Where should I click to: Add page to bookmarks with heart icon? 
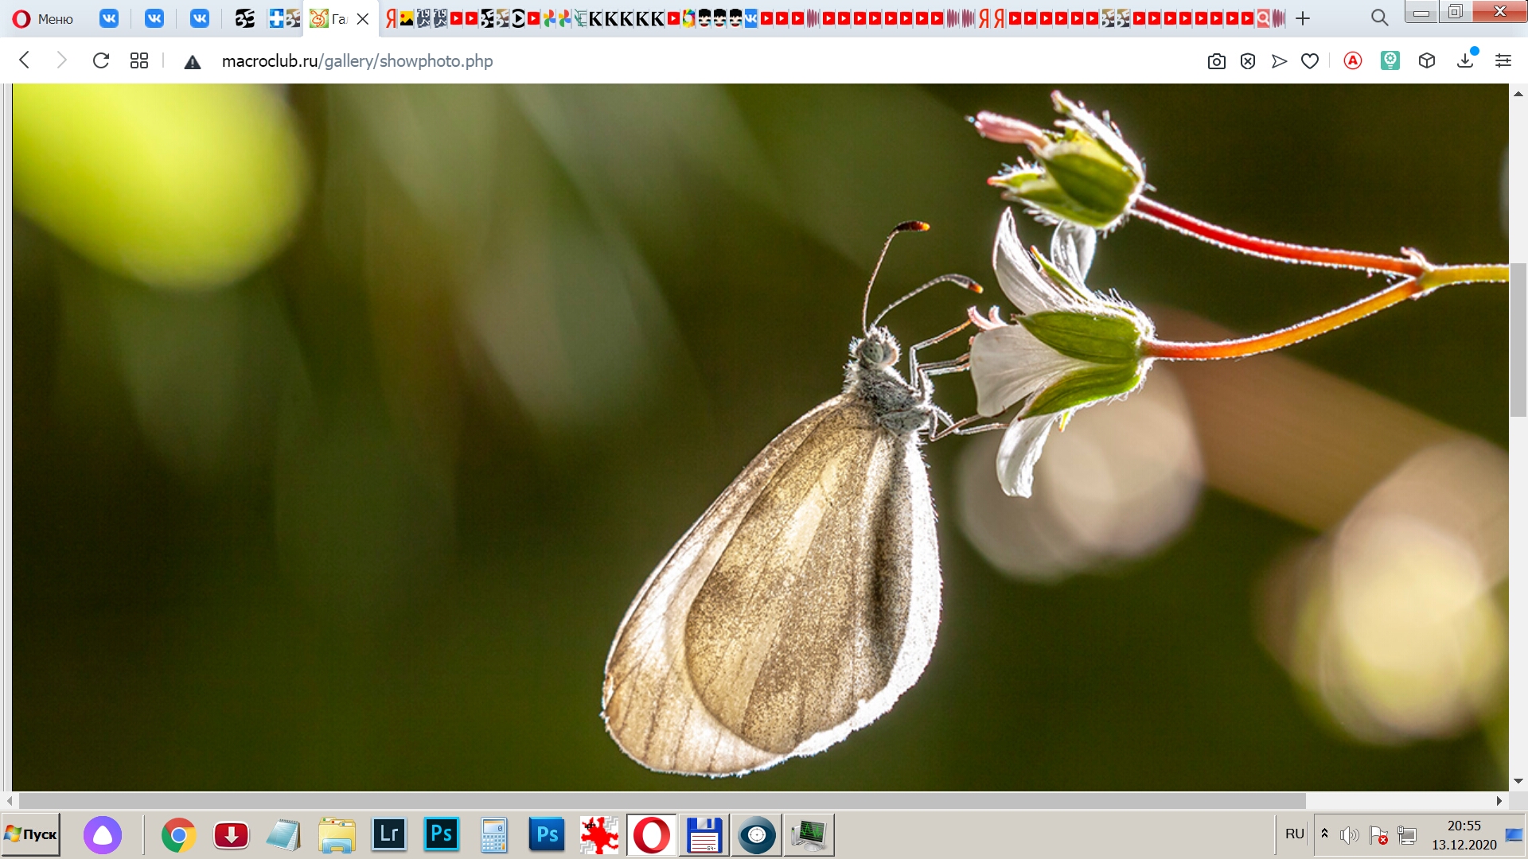coord(1310,61)
